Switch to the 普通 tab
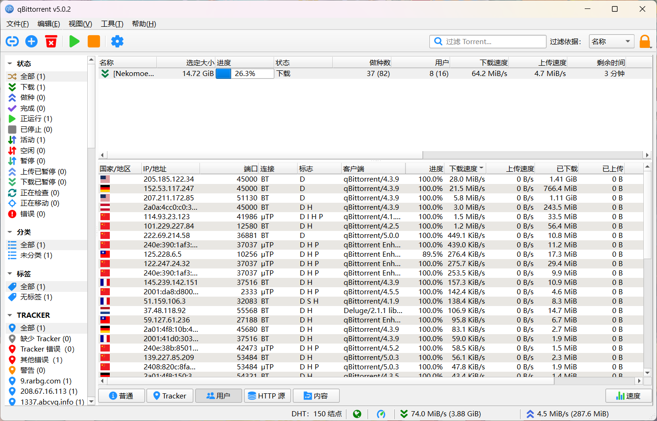Viewport: 657px width, 421px height. point(121,396)
